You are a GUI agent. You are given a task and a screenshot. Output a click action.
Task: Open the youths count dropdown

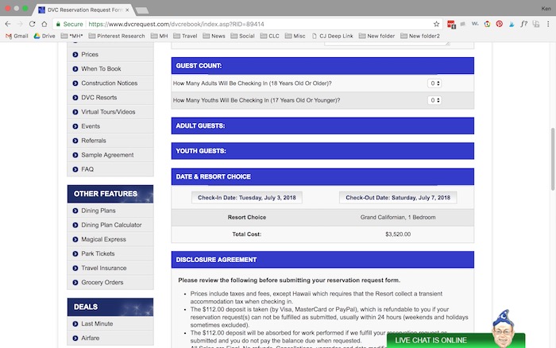tap(434, 100)
